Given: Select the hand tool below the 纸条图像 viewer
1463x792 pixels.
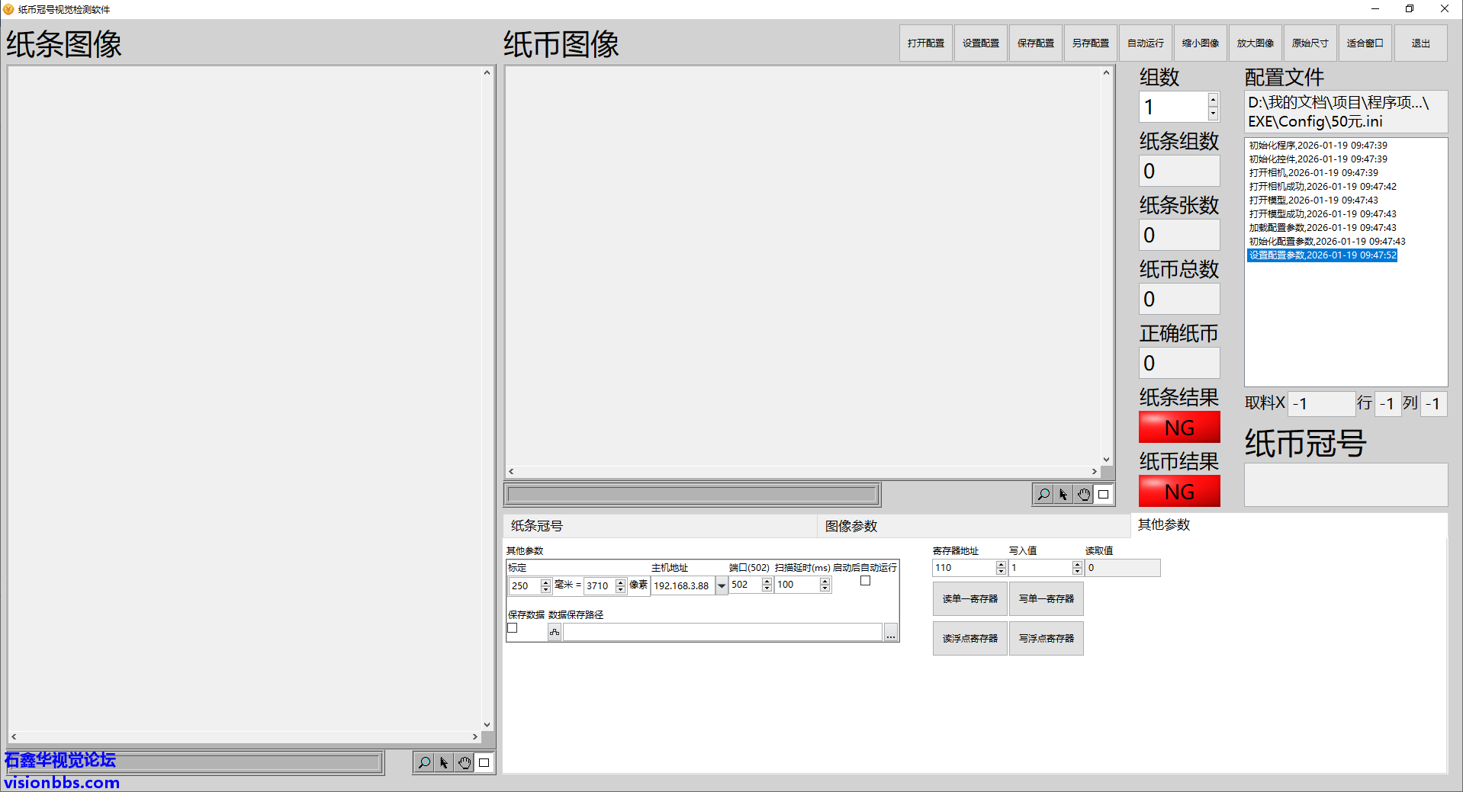Looking at the screenshot, I should [465, 762].
